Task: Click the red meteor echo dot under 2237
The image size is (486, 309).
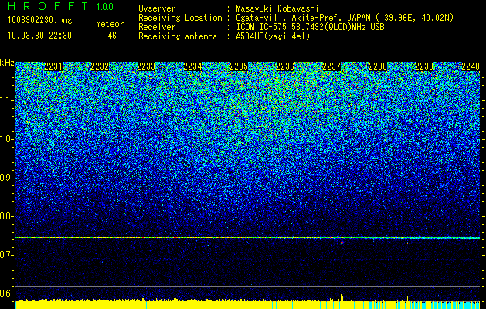Action: (x=342, y=243)
